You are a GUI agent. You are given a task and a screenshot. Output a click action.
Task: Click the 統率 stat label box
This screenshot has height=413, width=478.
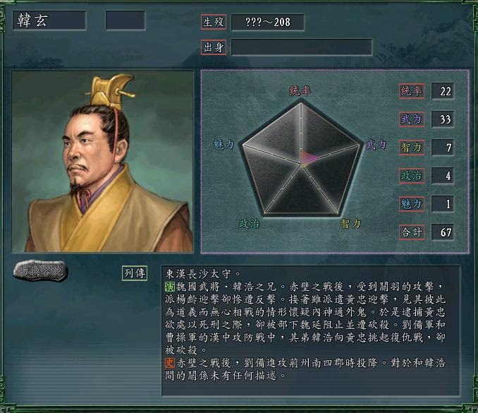pos(412,91)
